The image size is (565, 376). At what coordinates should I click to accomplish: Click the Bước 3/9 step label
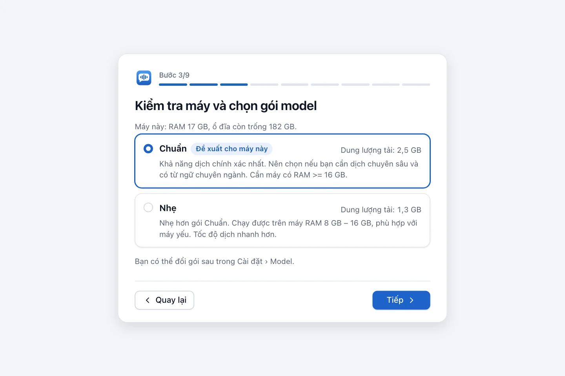[174, 75]
